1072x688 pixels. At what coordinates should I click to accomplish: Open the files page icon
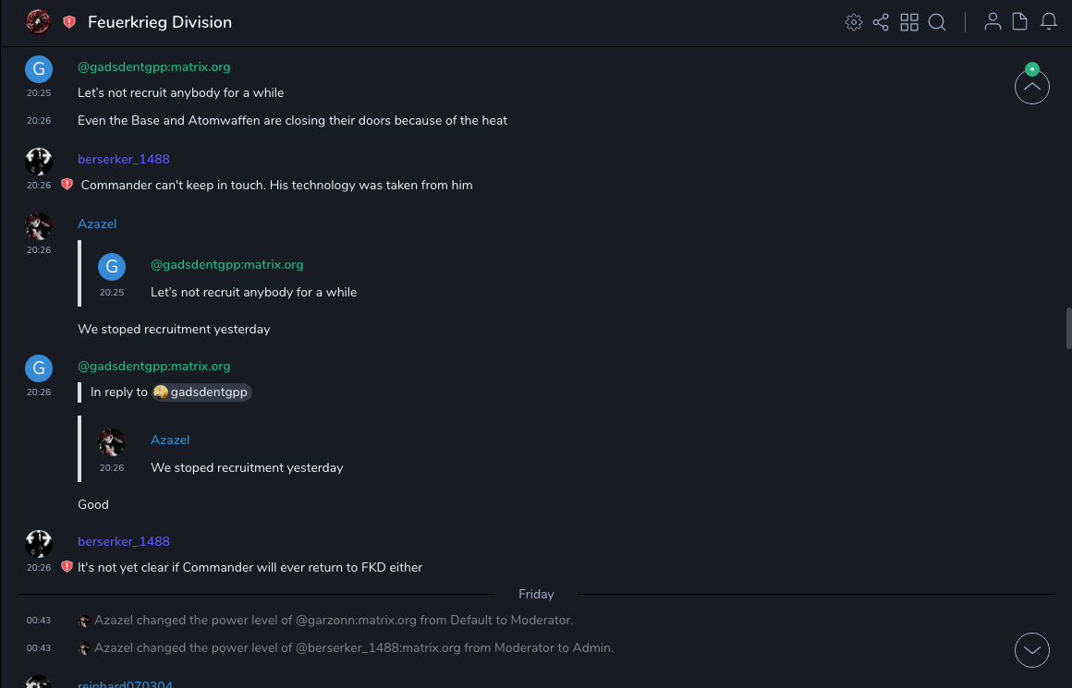[x=1020, y=22]
